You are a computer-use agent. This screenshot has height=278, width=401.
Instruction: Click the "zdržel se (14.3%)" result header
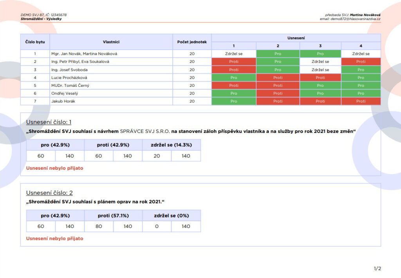(171, 145)
